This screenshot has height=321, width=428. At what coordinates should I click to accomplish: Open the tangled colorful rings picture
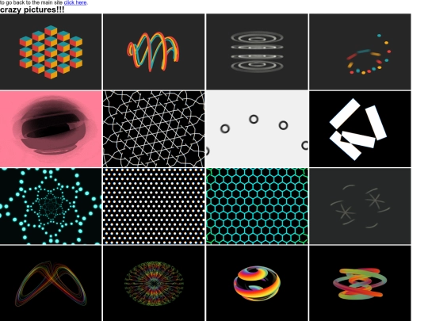(360, 283)
